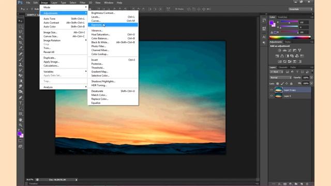Toggle lock position icon
Image resolution: width=331 pixels, height=186 pixels.
pyautogui.click(x=287, y=84)
